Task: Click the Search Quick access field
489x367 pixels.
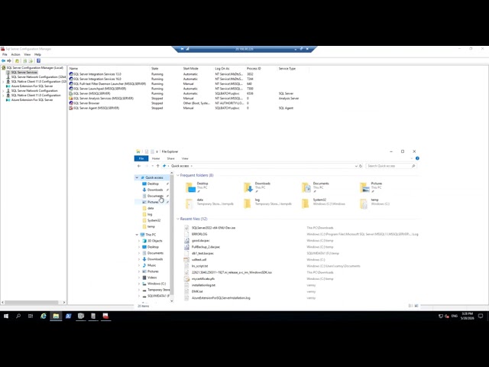Action: 391,166
